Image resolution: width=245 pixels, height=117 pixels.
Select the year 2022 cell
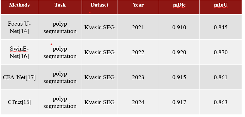click(138, 52)
